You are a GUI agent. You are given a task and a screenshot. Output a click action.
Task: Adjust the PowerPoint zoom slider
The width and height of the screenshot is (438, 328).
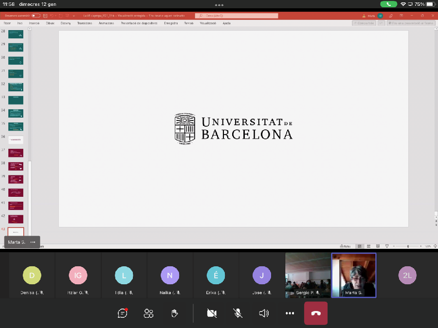pyautogui.click(x=408, y=246)
